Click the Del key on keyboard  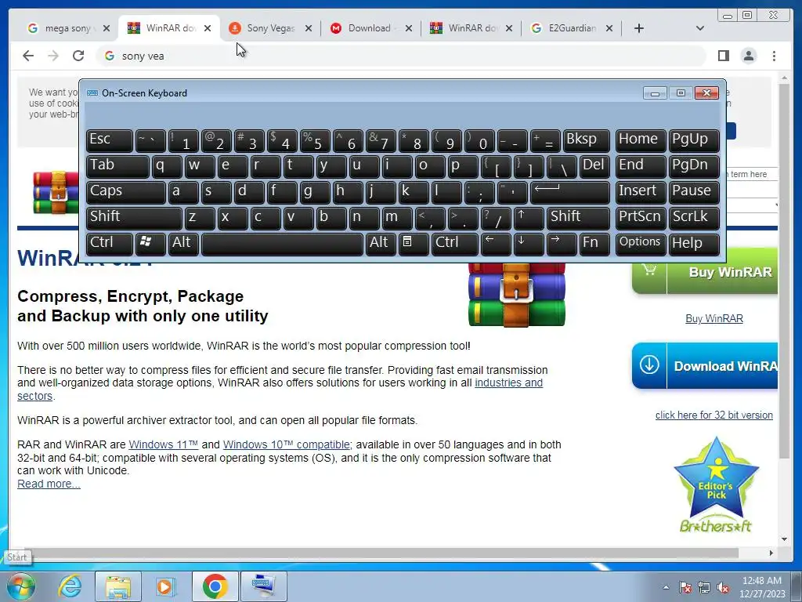[594, 166]
